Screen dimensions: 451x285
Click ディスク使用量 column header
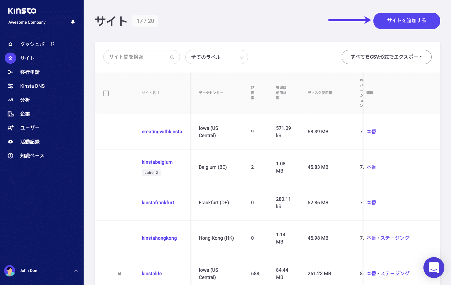coord(320,93)
